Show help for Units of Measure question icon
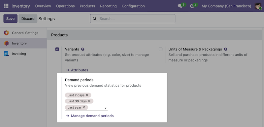This screenshot has height=127, width=264. tap(226, 49)
